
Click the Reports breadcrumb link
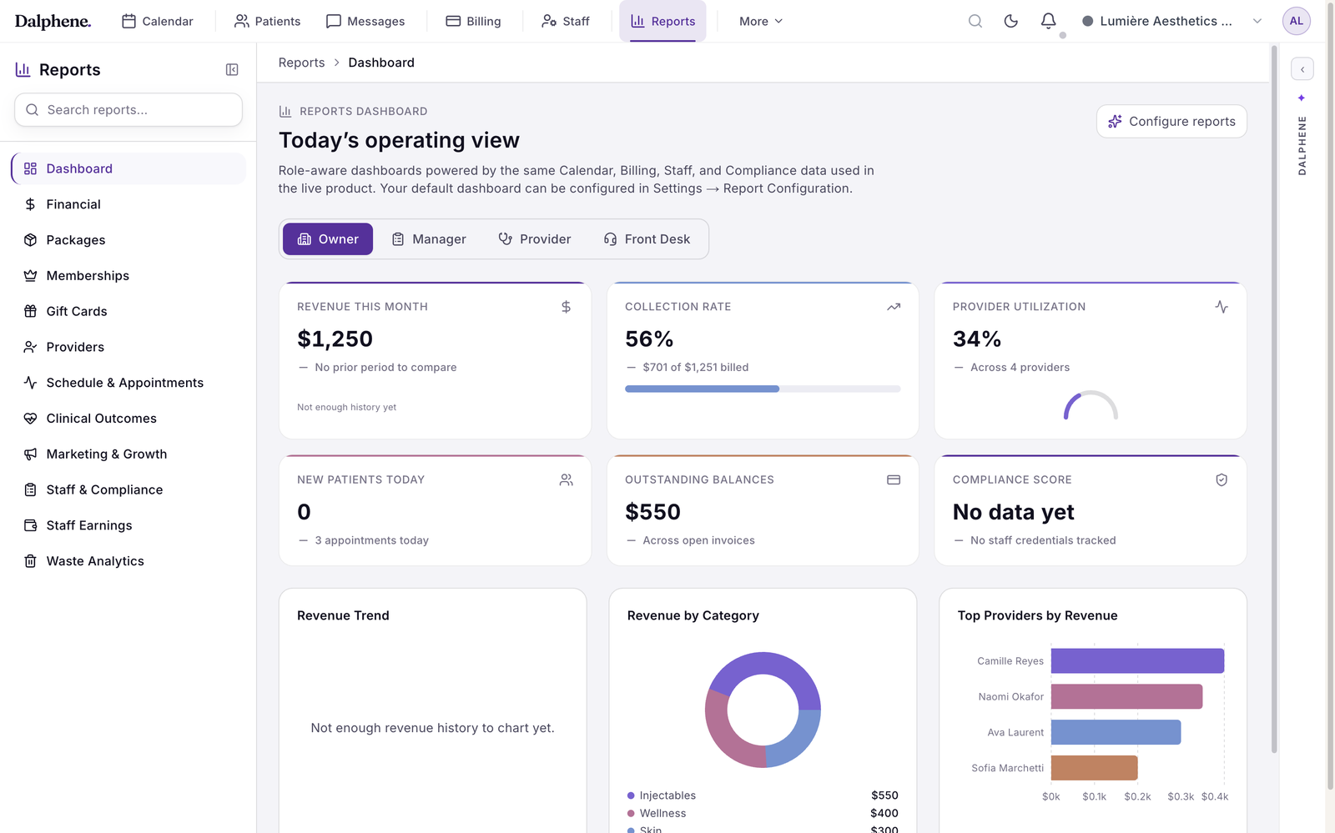(x=301, y=63)
